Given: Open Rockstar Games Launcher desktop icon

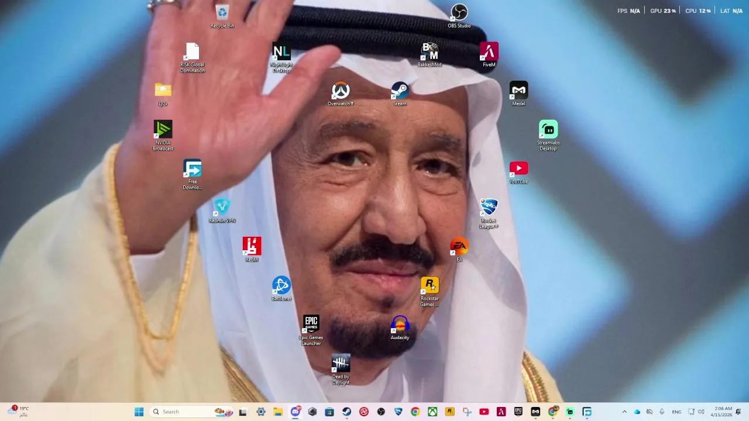Looking at the screenshot, I should [x=430, y=292].
